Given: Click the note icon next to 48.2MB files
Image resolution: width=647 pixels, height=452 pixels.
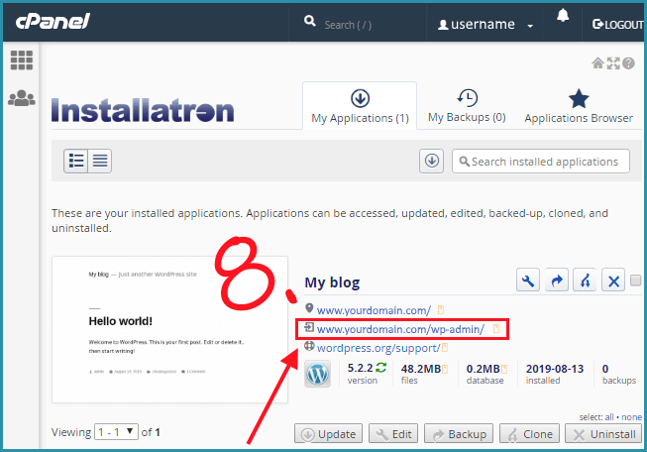Looking at the screenshot, I should click(445, 369).
